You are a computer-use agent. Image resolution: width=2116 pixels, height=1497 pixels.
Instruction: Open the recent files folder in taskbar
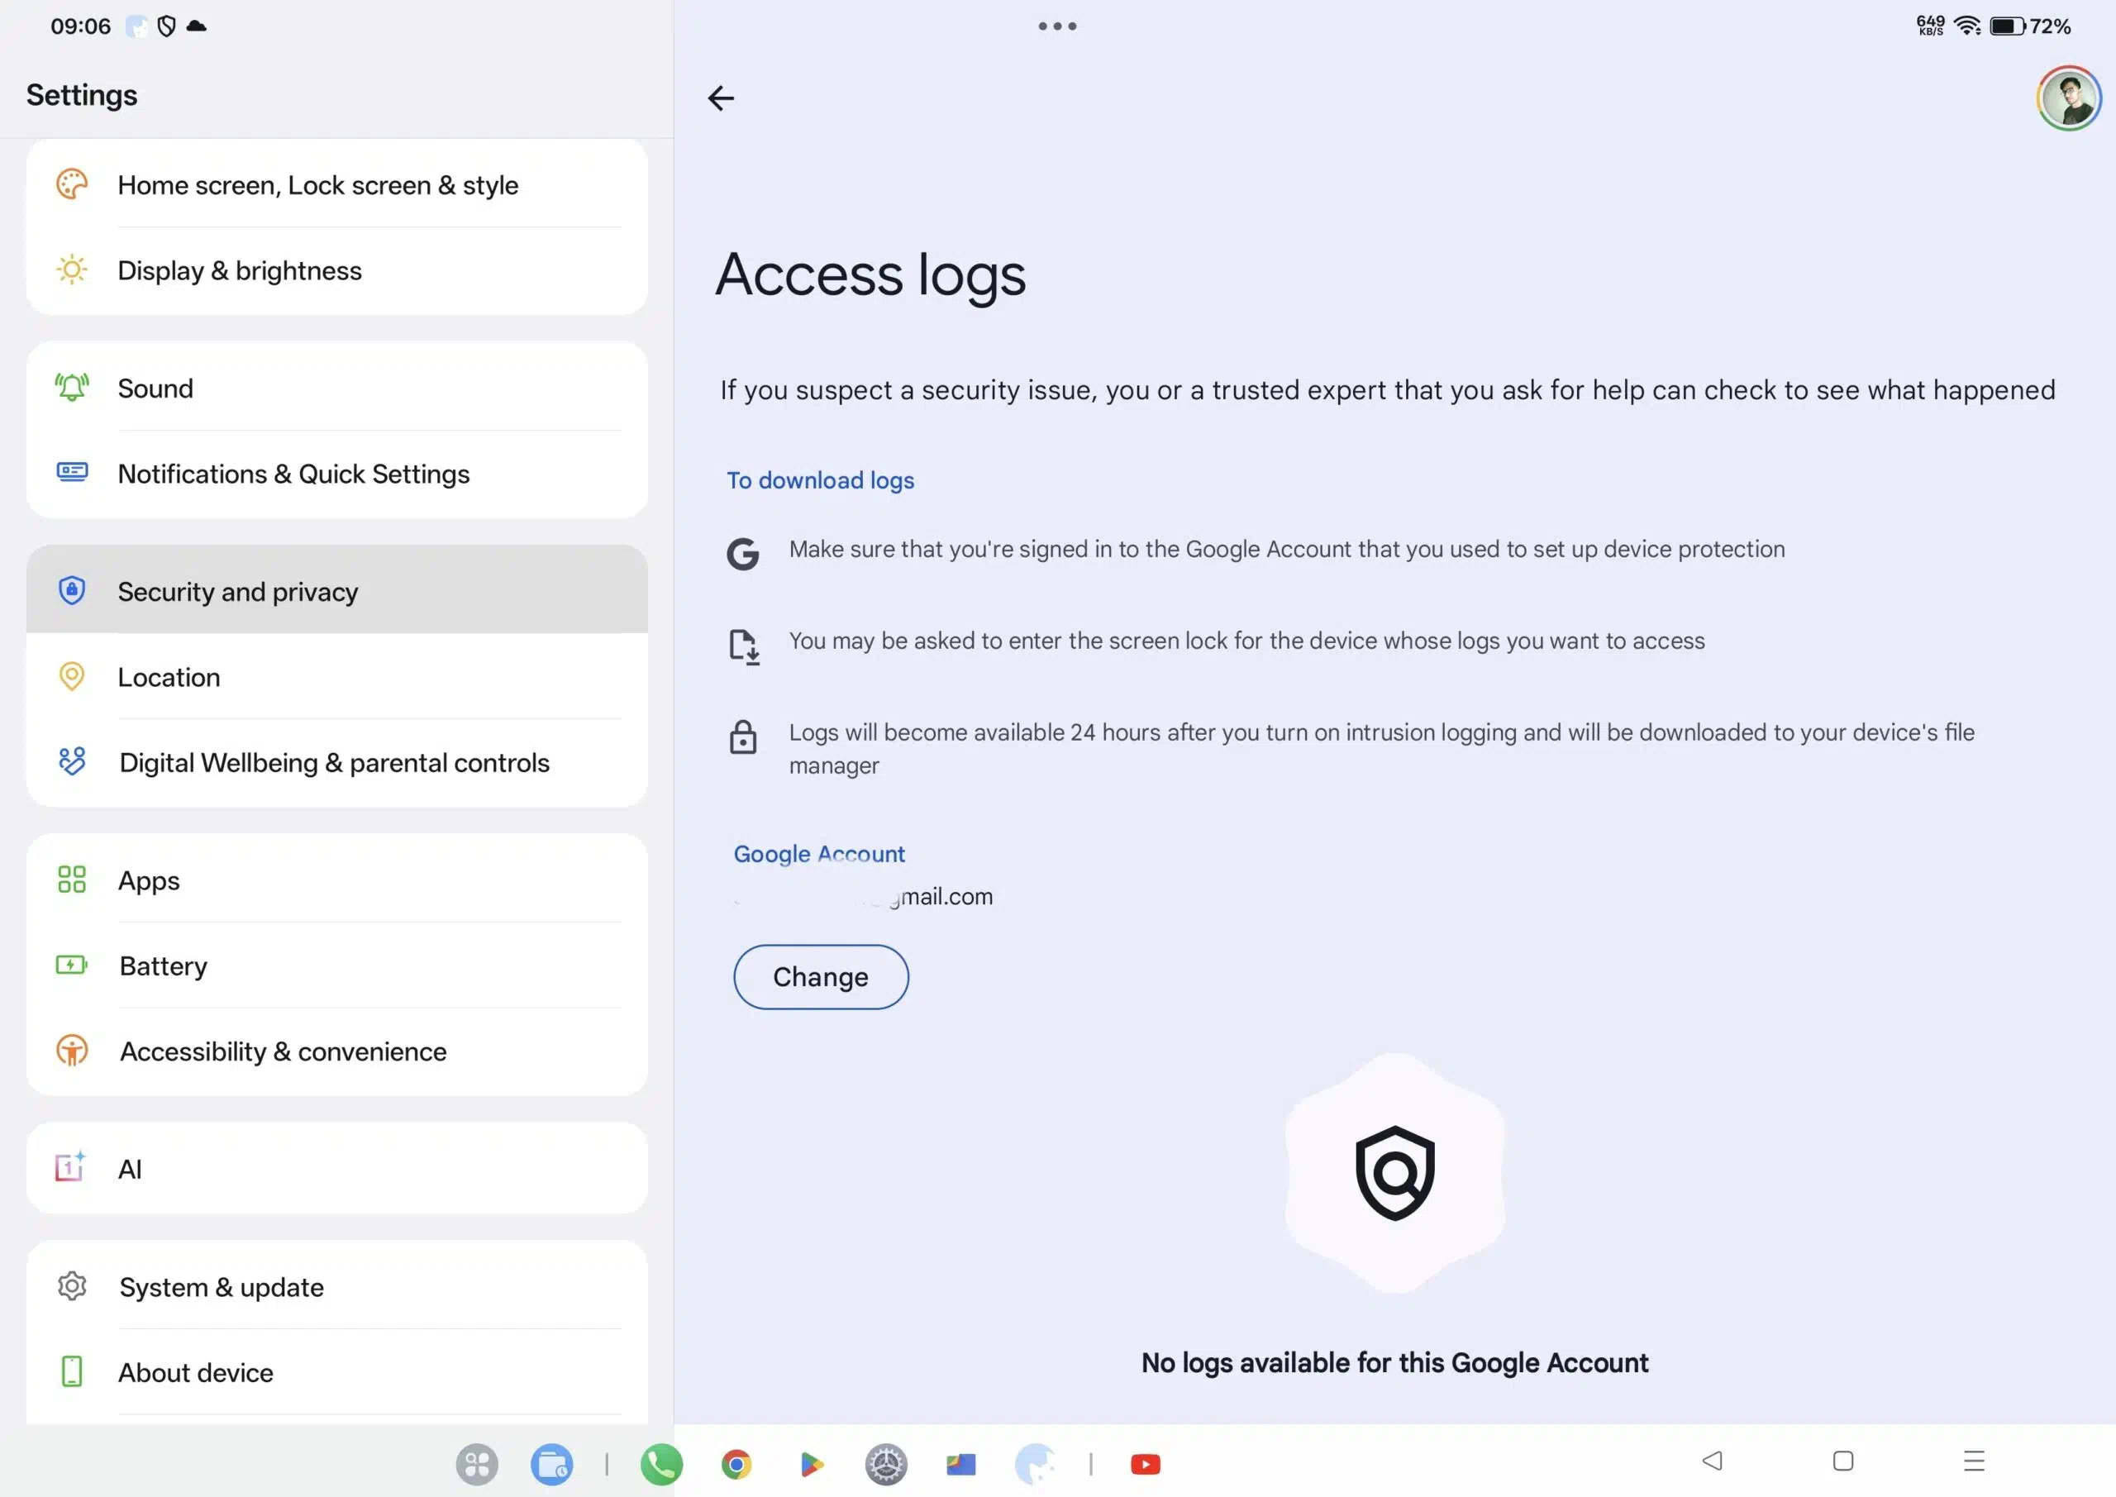point(551,1463)
